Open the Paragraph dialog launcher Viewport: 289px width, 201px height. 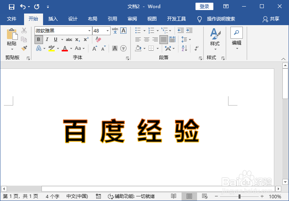(x=200, y=58)
